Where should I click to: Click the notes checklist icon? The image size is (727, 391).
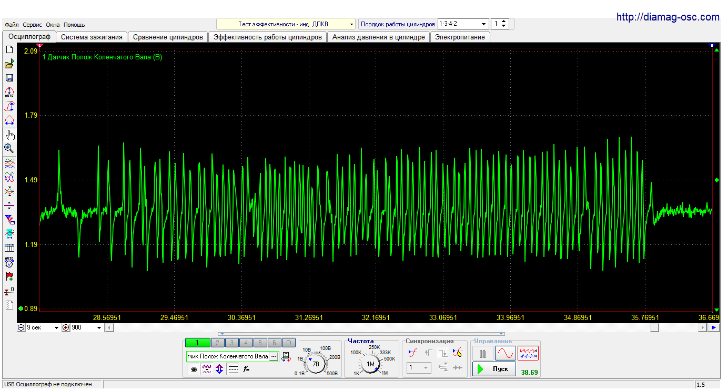pos(9,305)
